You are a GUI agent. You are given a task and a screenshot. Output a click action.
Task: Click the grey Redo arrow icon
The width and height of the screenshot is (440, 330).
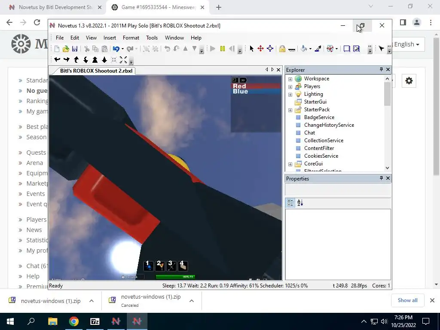[x=130, y=49]
